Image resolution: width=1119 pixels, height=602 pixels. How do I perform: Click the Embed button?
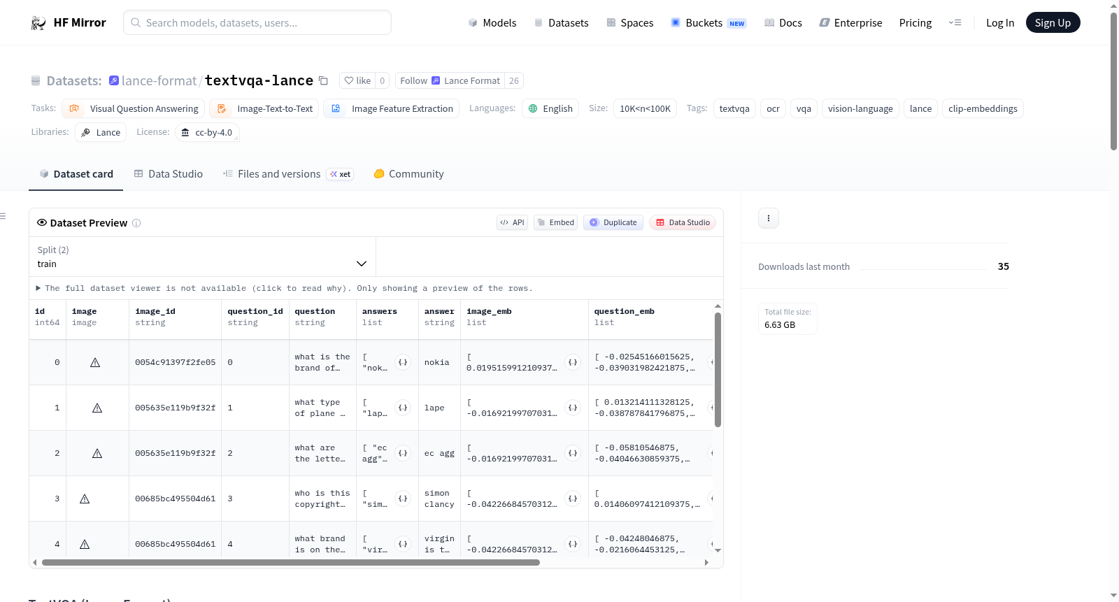pyautogui.click(x=555, y=222)
